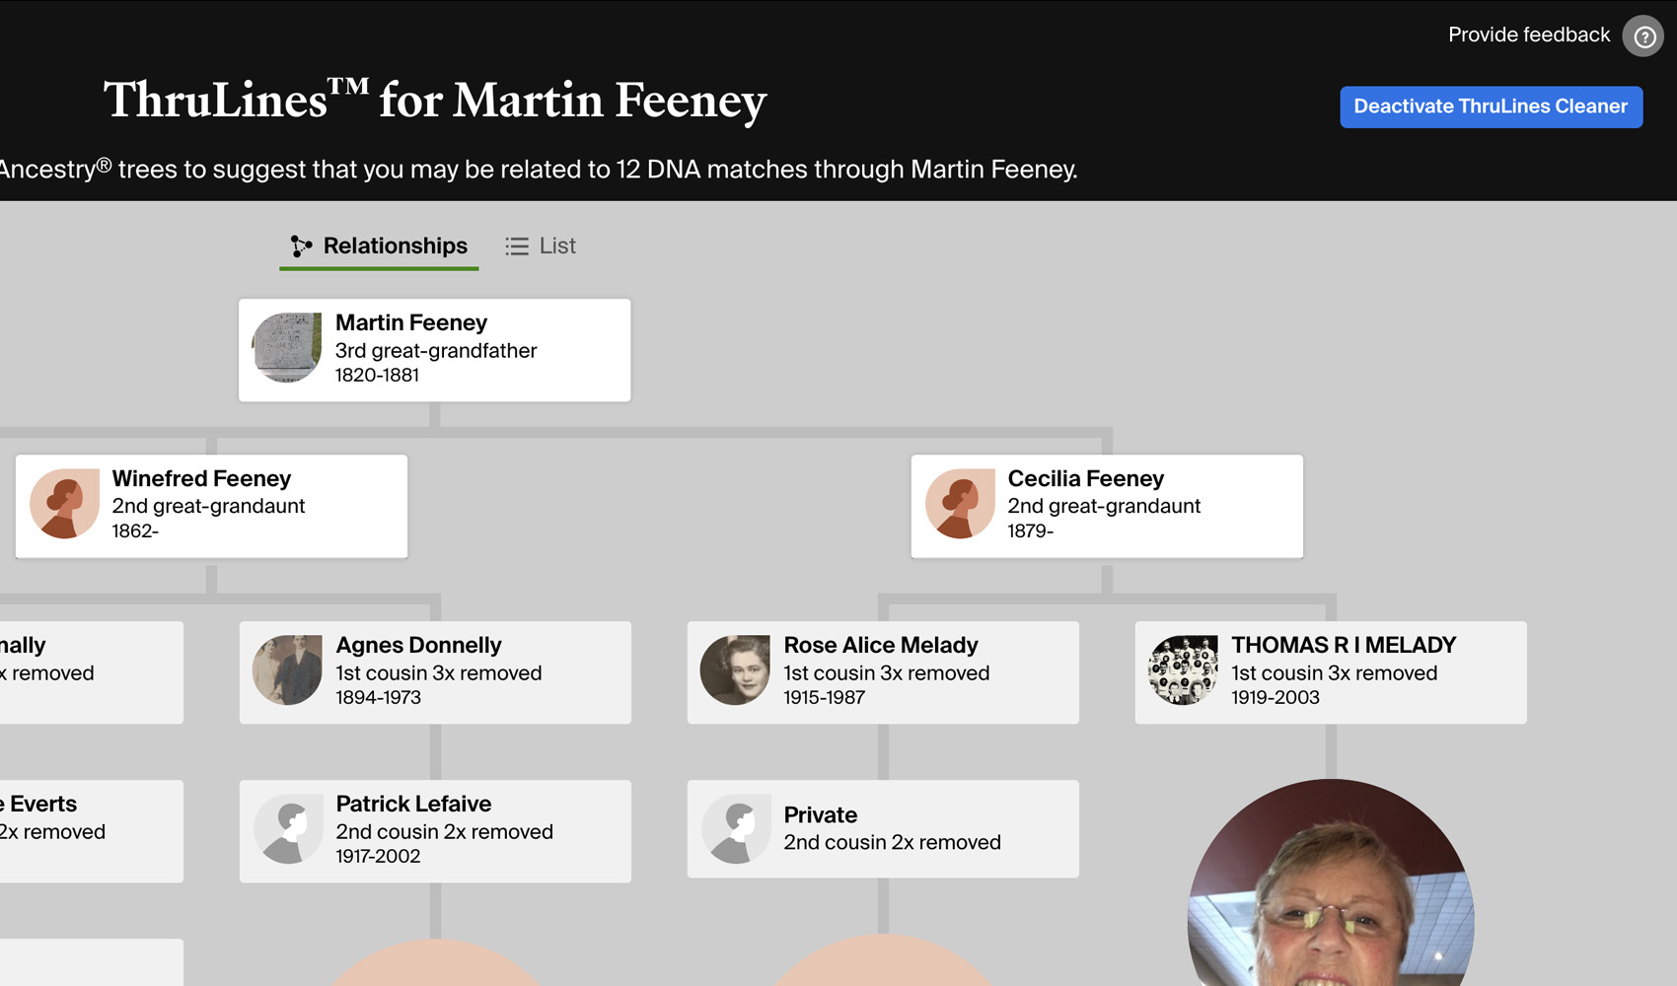Click Martin Feeney's gravestone photo

click(x=287, y=348)
